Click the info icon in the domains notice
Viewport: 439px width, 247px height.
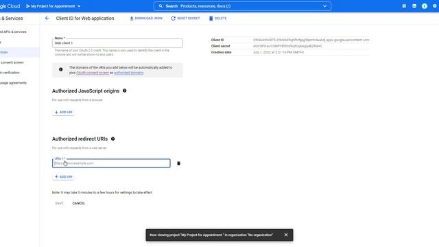pyautogui.click(x=61, y=69)
